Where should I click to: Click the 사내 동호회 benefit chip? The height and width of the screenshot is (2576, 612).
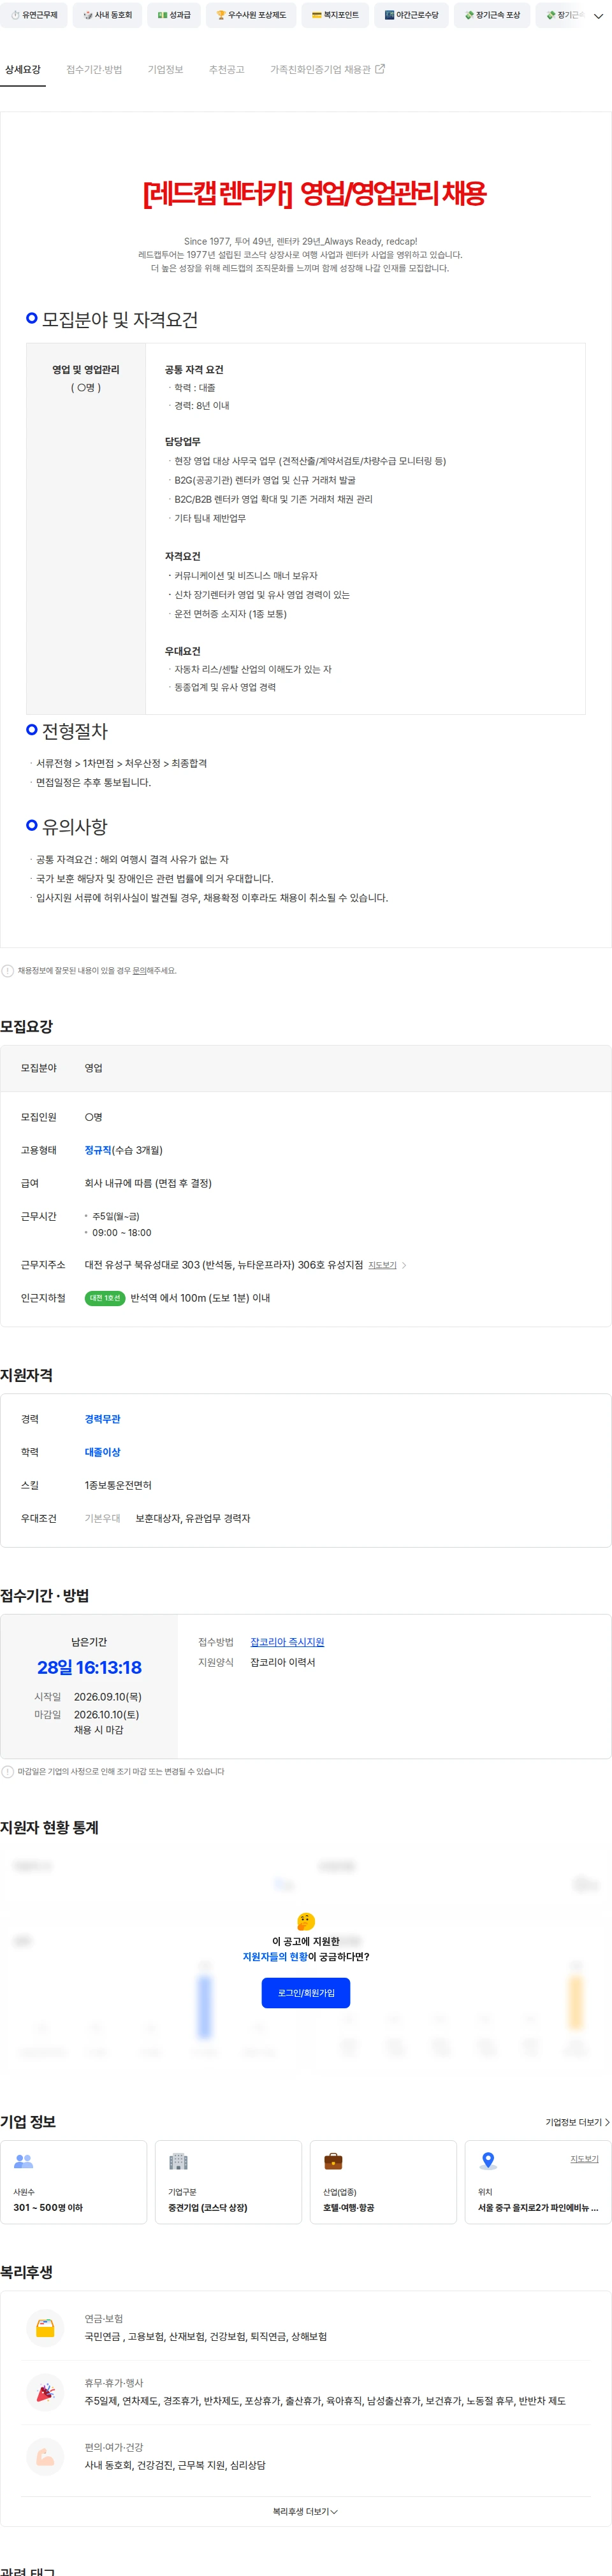[x=108, y=15]
